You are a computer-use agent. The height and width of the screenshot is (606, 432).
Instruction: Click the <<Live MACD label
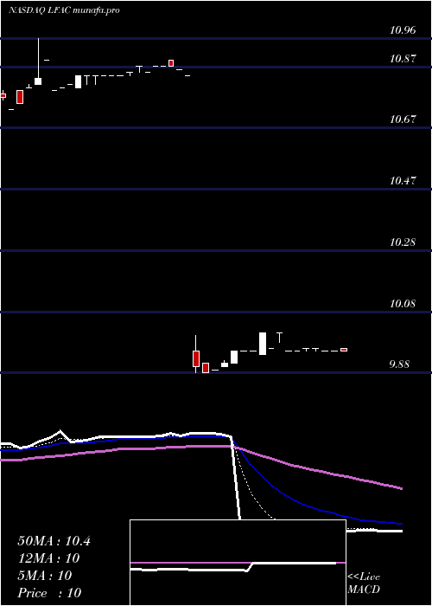point(364,583)
